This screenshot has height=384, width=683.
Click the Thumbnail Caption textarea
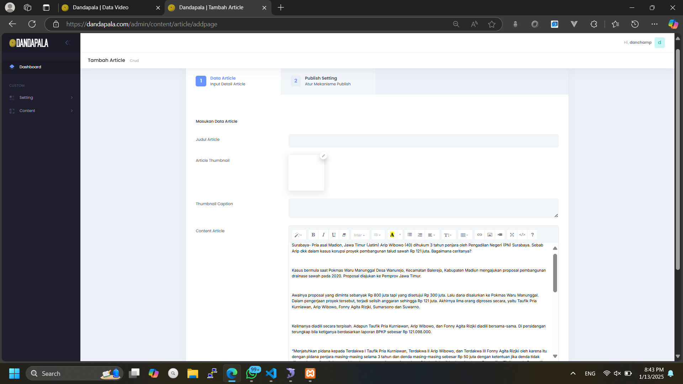click(x=424, y=208)
